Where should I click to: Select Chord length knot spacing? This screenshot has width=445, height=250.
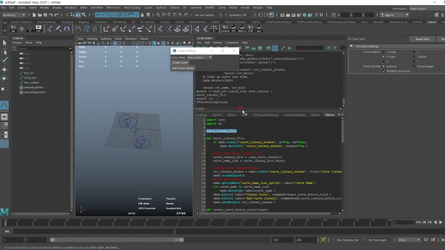[x=413, y=66]
